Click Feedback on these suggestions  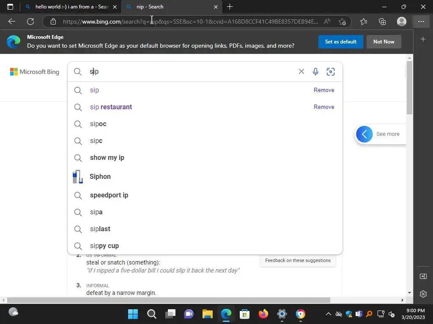click(x=298, y=260)
